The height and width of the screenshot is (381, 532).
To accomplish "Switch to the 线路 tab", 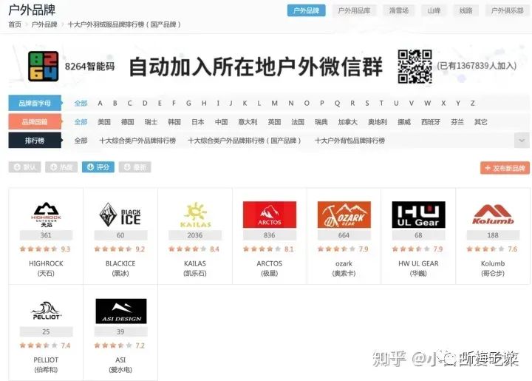I will pos(465,10).
